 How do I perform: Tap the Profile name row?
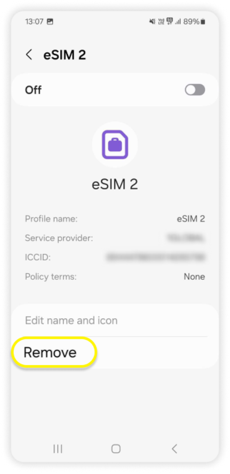(x=115, y=219)
